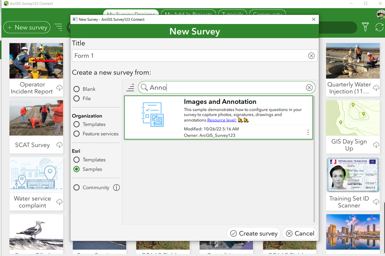Screen dimensions: 385x256
Task: Download SCAT Survey cloud icon
Action: pos(59,145)
